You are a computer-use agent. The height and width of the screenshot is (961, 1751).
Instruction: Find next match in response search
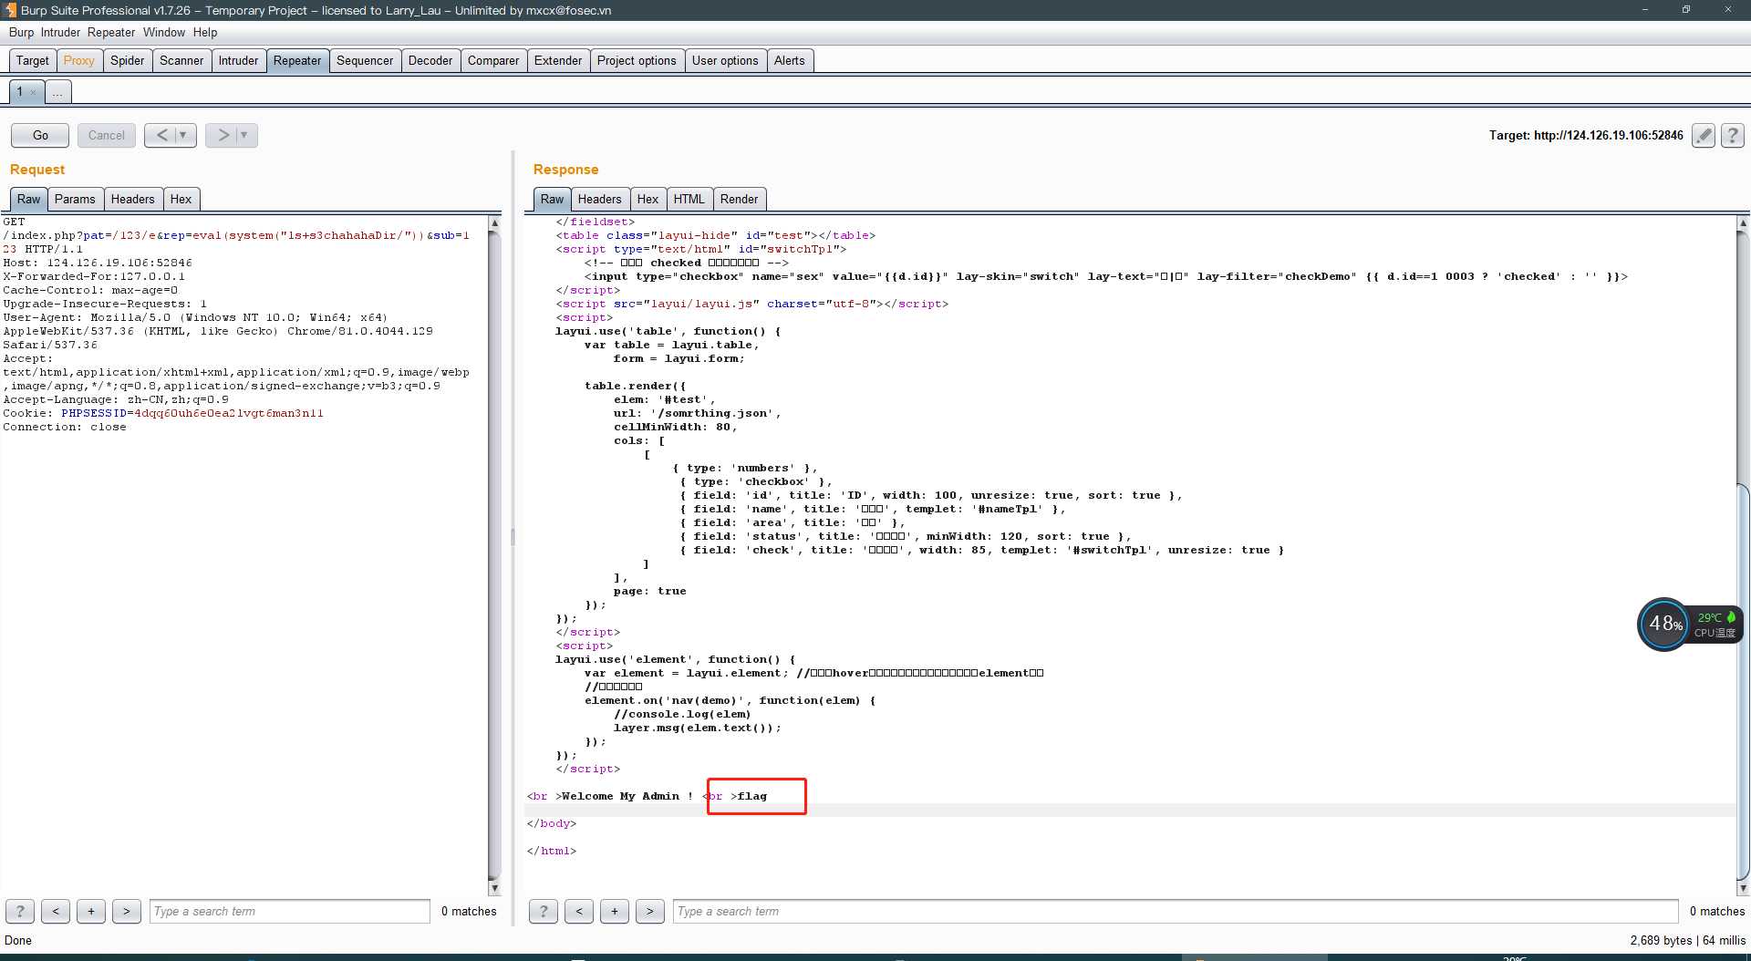click(x=650, y=911)
